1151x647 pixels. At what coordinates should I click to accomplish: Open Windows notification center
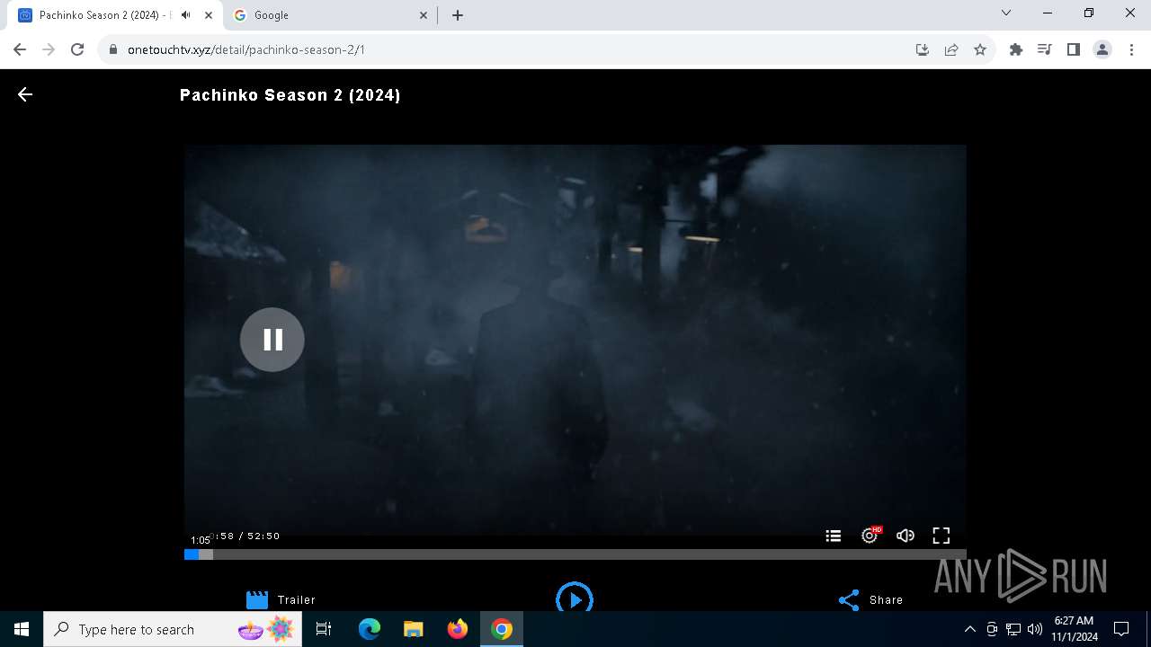pyautogui.click(x=1121, y=629)
